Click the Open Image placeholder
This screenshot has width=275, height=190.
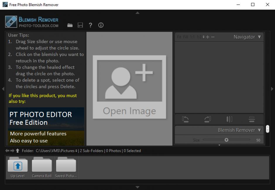[129, 87]
